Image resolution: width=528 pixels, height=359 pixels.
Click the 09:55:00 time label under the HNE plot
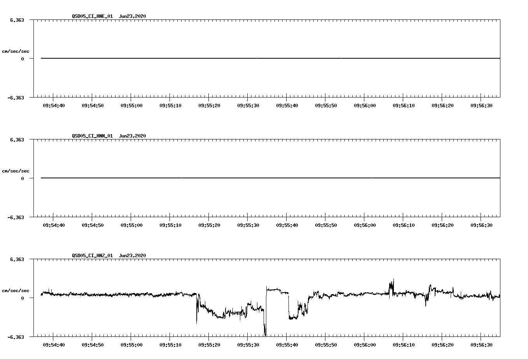[131, 106]
